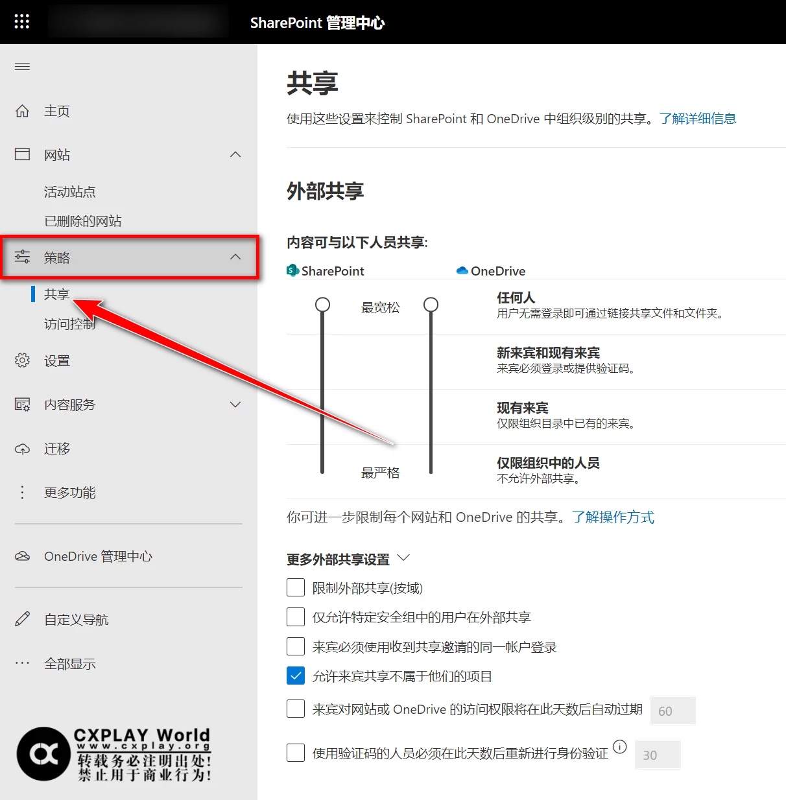Click the 任何人 sharing level label
Viewport: 786px width, 800px height.
516,298
